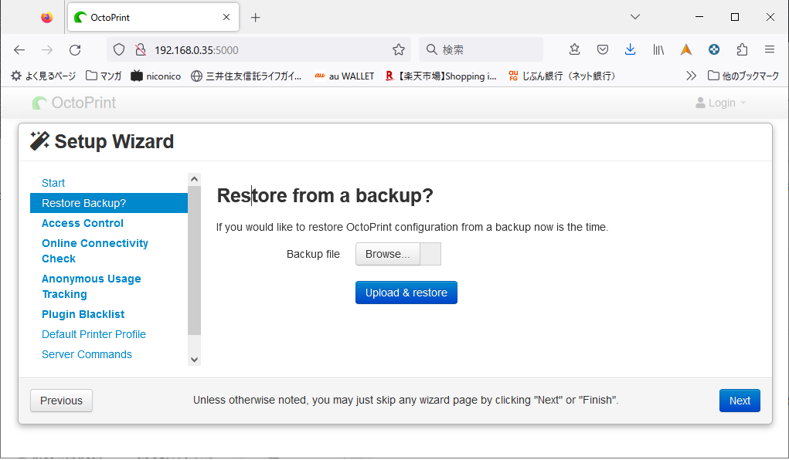Open the Downloads panel
Image resolution: width=789 pixels, height=460 pixels.
click(x=630, y=49)
